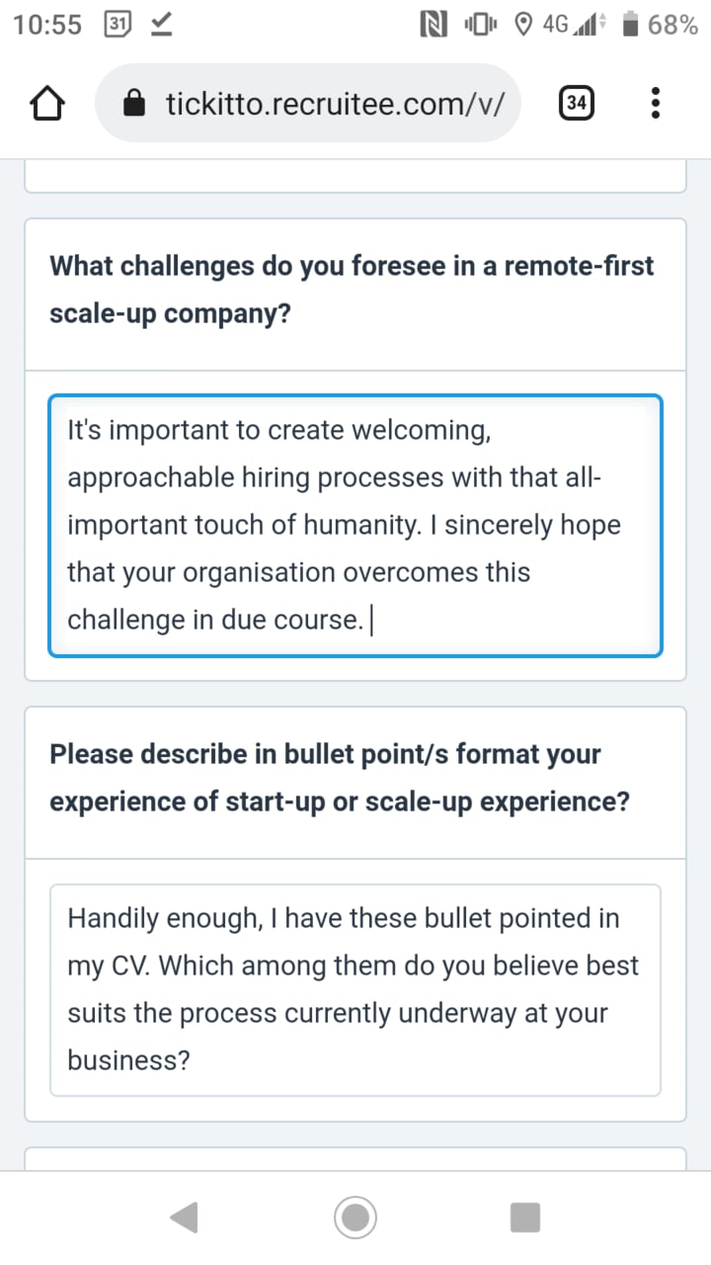The height and width of the screenshot is (1265, 711).
Task: Tap the battery 68% indicator
Action: pyautogui.click(x=658, y=26)
